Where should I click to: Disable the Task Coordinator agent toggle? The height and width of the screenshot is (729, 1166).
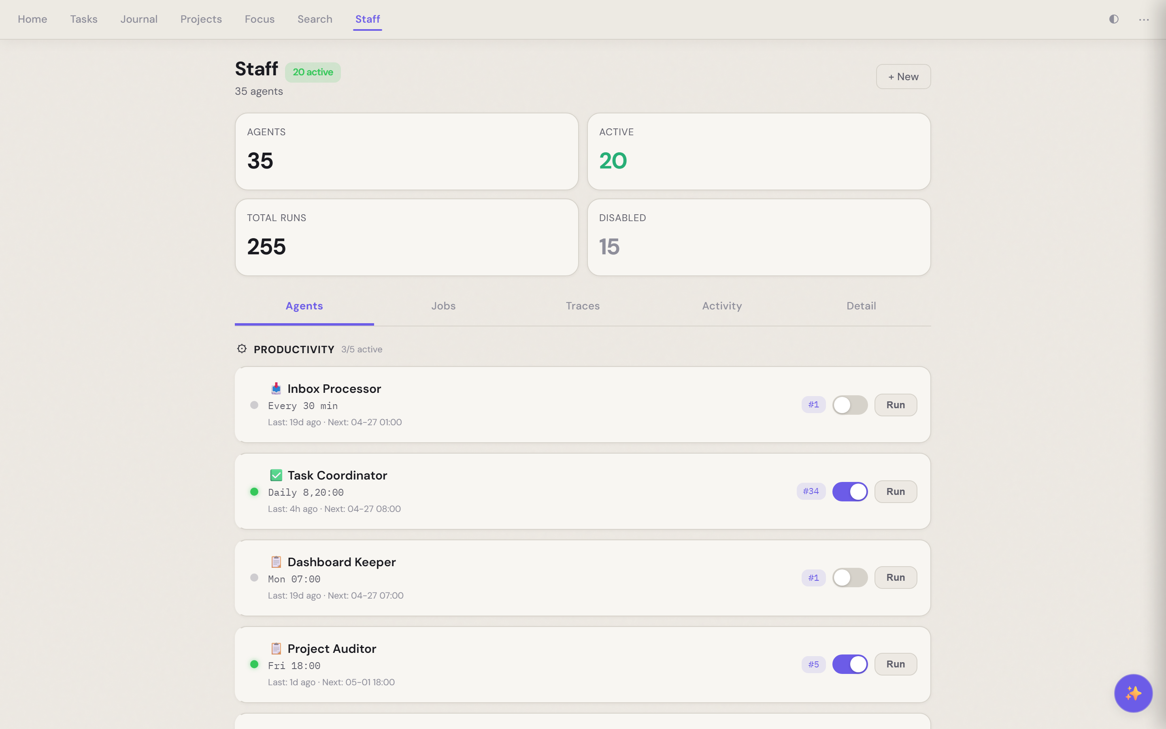coord(850,491)
